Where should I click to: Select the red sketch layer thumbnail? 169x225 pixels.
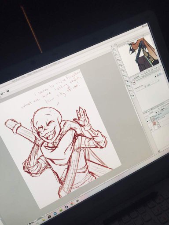point(154,123)
